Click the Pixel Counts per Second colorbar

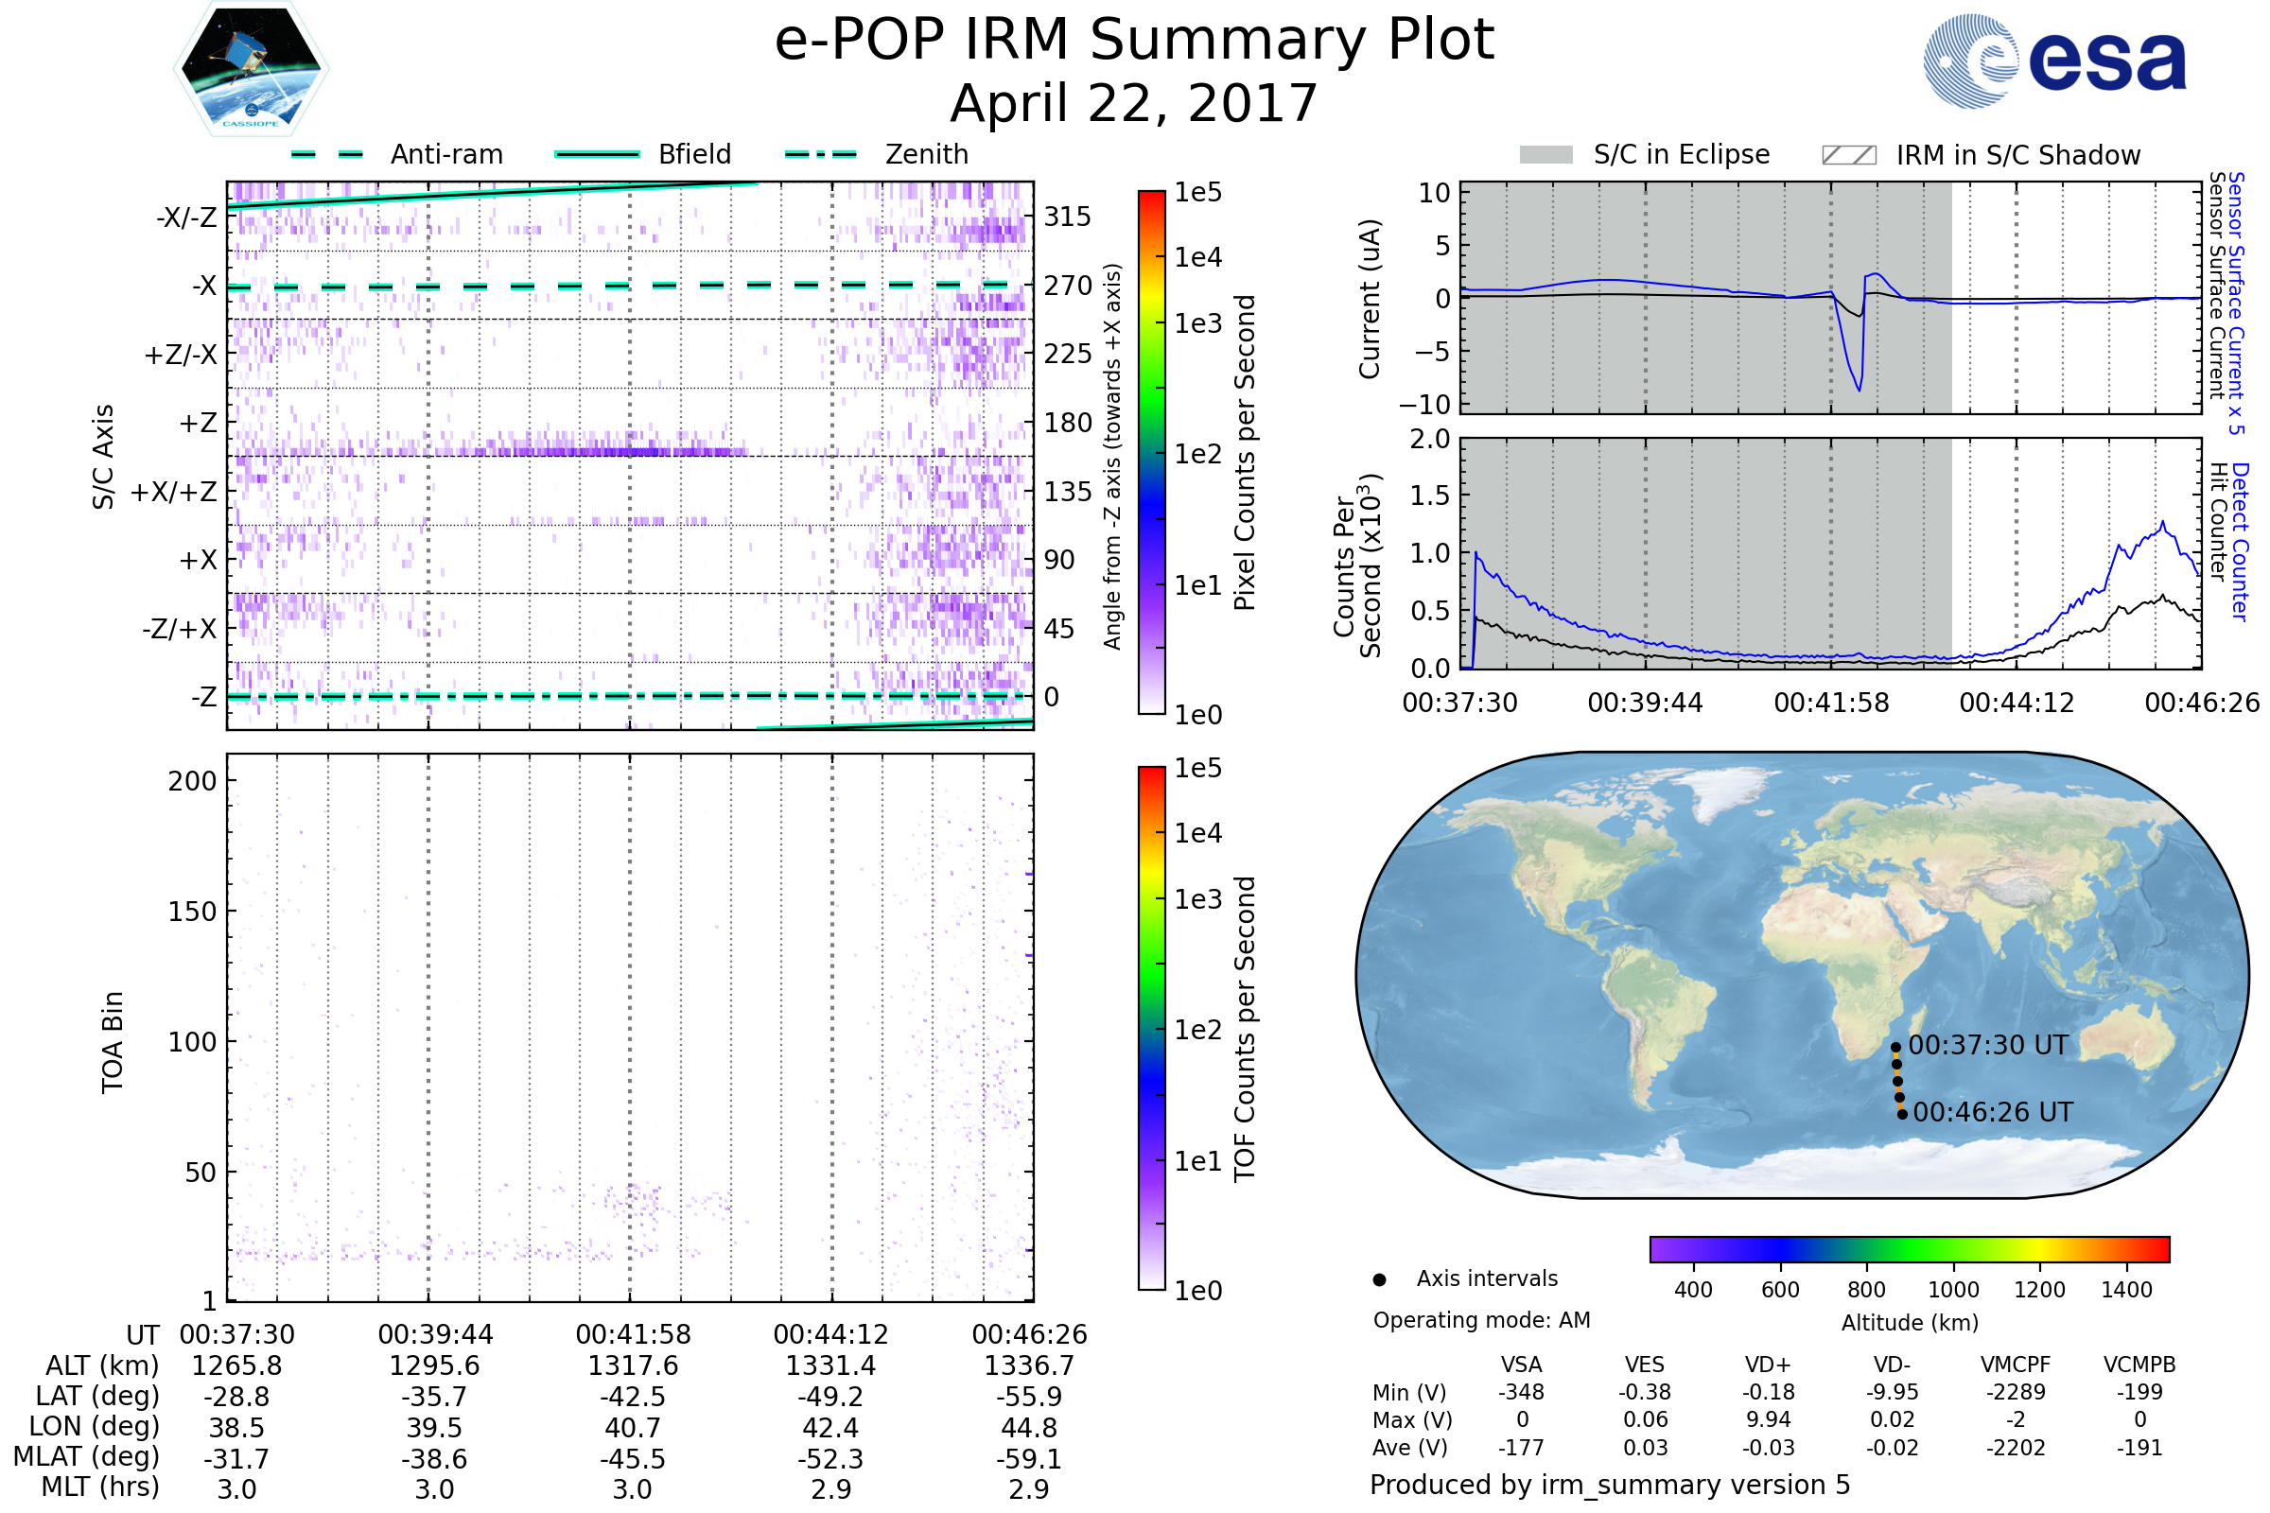coord(1151,453)
